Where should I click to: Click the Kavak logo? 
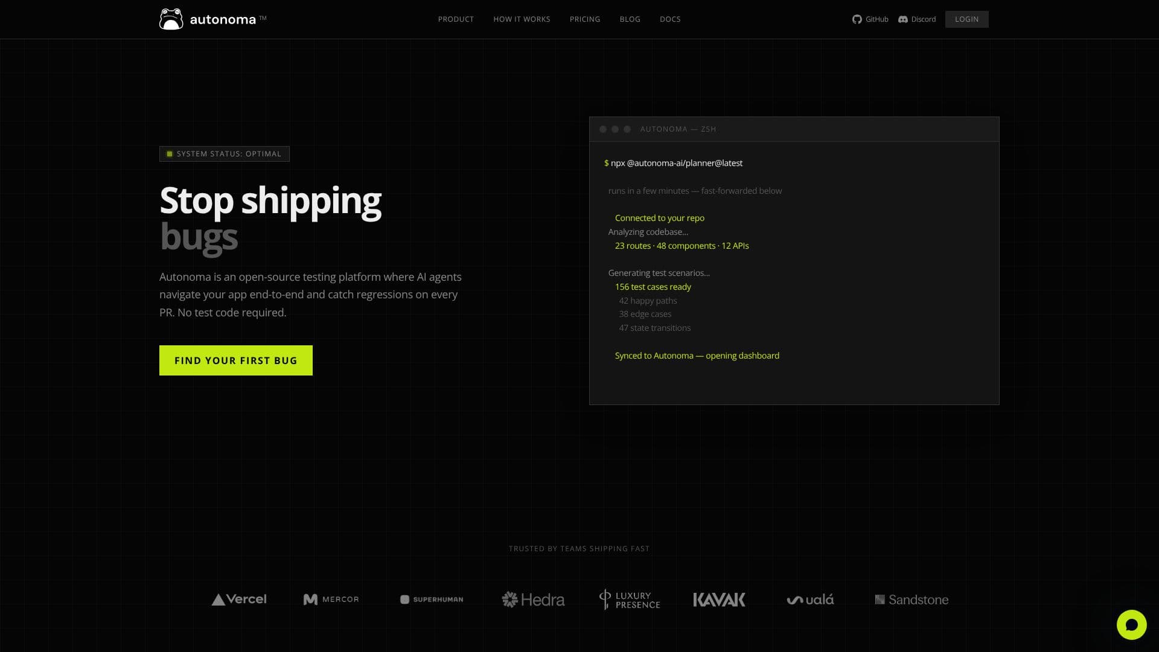[x=719, y=599]
